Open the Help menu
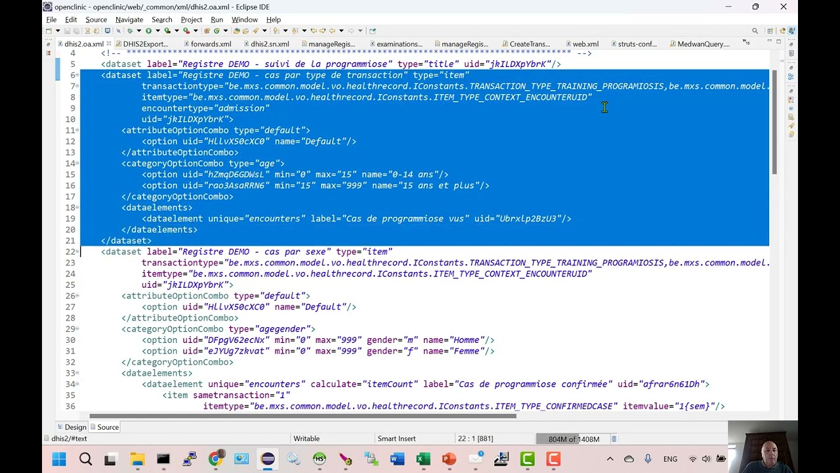The height and width of the screenshot is (473, 840). [x=274, y=20]
